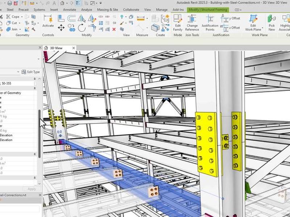This screenshot has height=217, width=290.
Task: Click the Cut geometry tool
Action: pyautogui.click(x=12, y=23)
